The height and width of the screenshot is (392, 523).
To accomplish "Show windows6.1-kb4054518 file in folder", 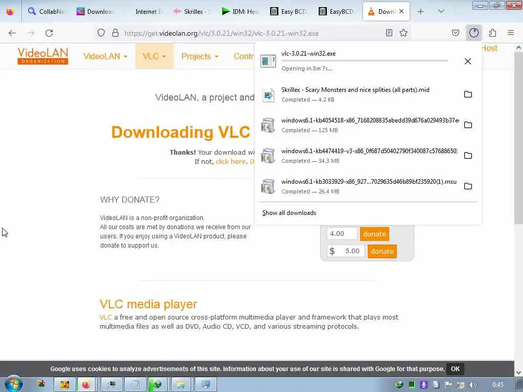I will coord(468,125).
